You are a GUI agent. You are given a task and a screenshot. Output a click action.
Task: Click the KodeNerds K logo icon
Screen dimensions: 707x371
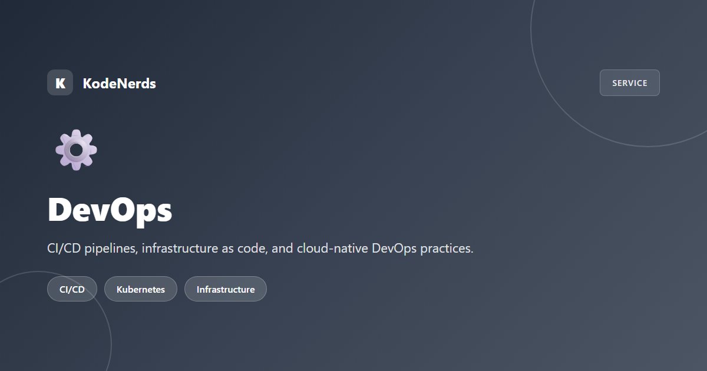(60, 82)
